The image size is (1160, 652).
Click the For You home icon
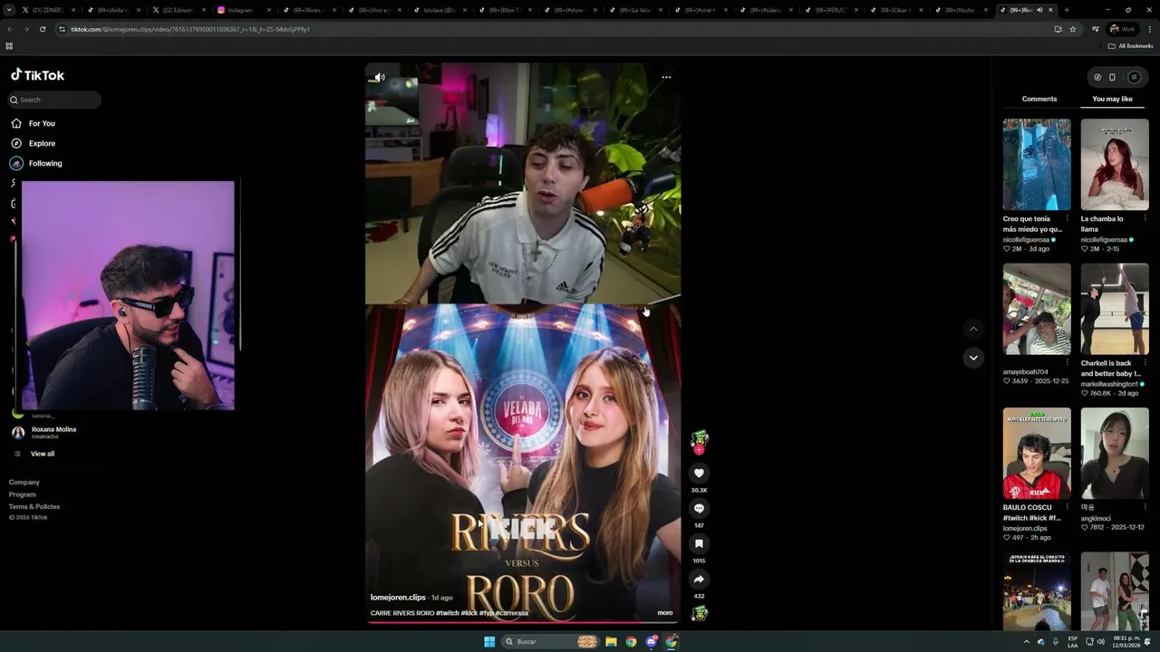[x=16, y=123]
